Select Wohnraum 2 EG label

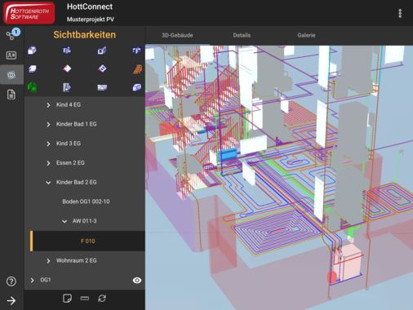coord(77,260)
